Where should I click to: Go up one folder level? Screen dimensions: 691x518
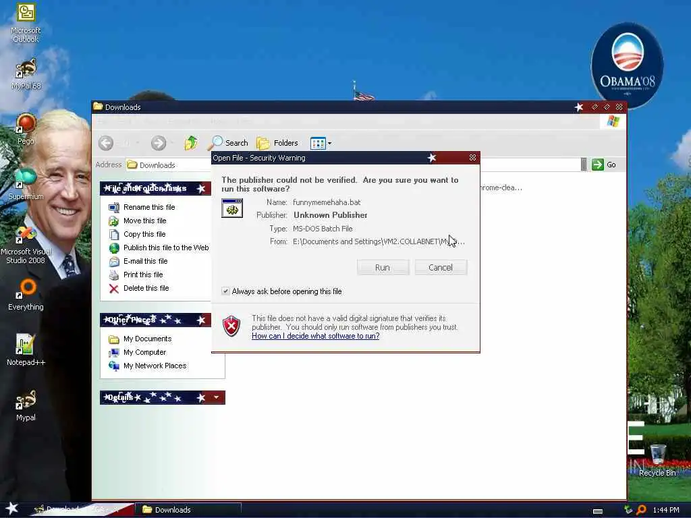coord(191,143)
